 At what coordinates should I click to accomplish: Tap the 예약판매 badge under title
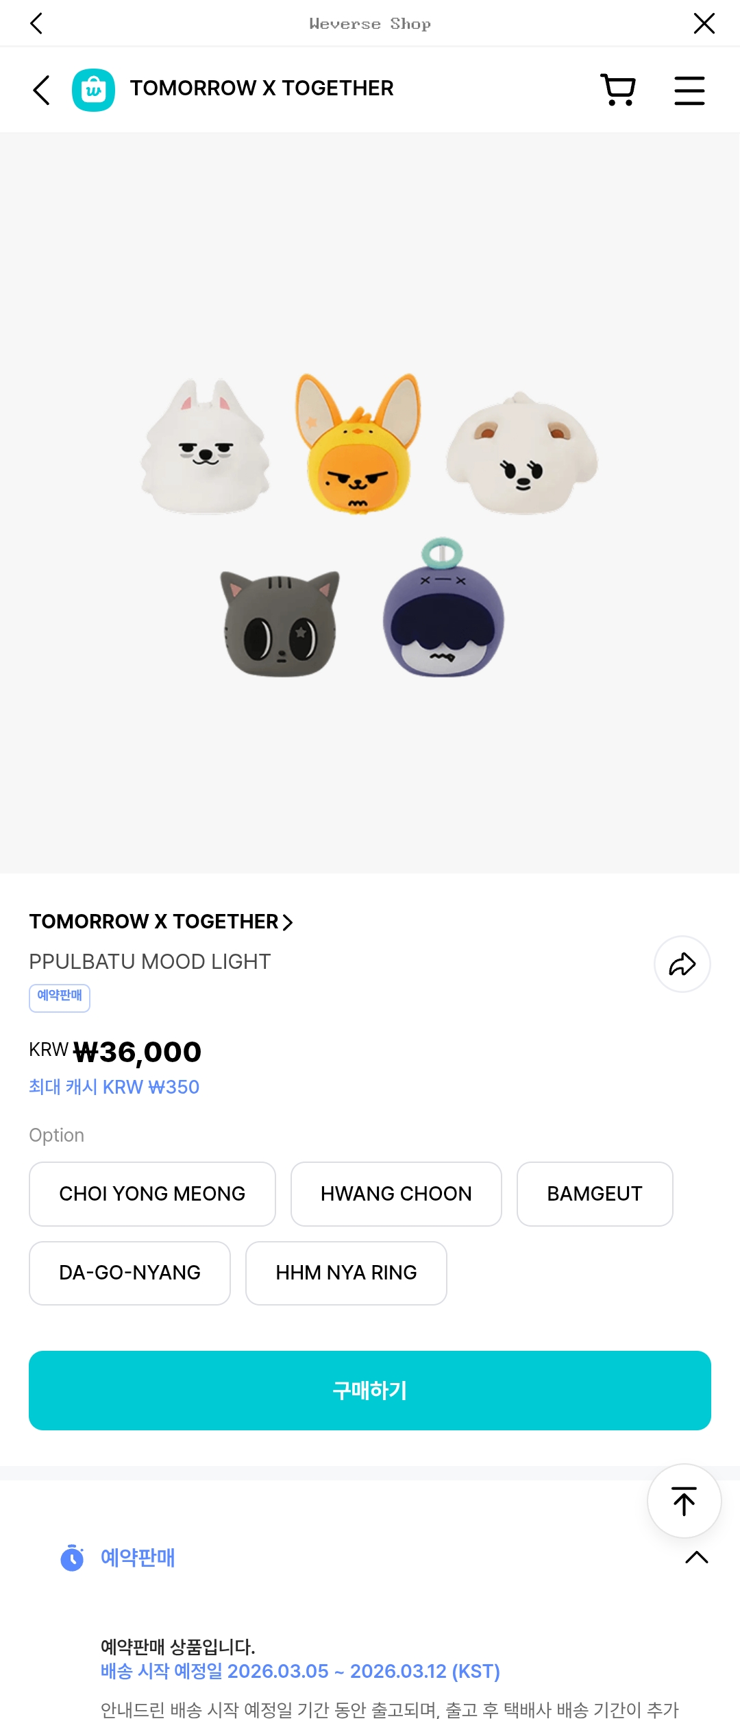click(60, 998)
